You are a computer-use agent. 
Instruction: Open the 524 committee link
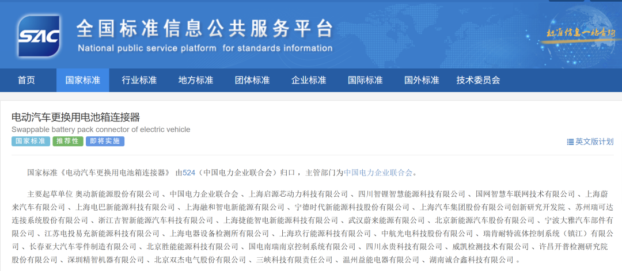tap(189, 173)
